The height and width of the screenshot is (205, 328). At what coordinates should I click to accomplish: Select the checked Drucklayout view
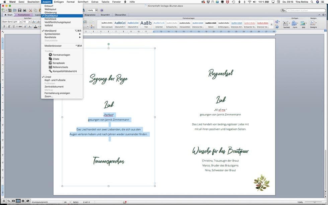51,16
